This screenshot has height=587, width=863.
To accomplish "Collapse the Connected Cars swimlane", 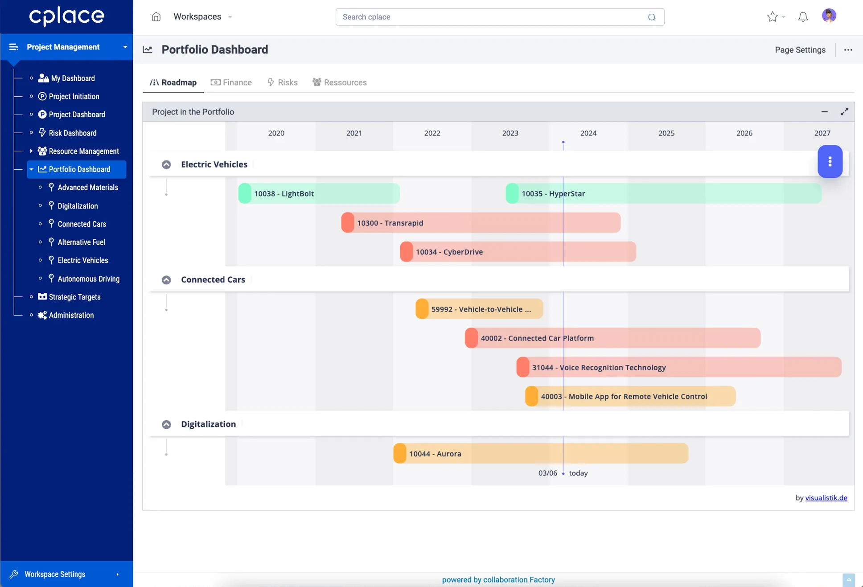I will pos(166,279).
